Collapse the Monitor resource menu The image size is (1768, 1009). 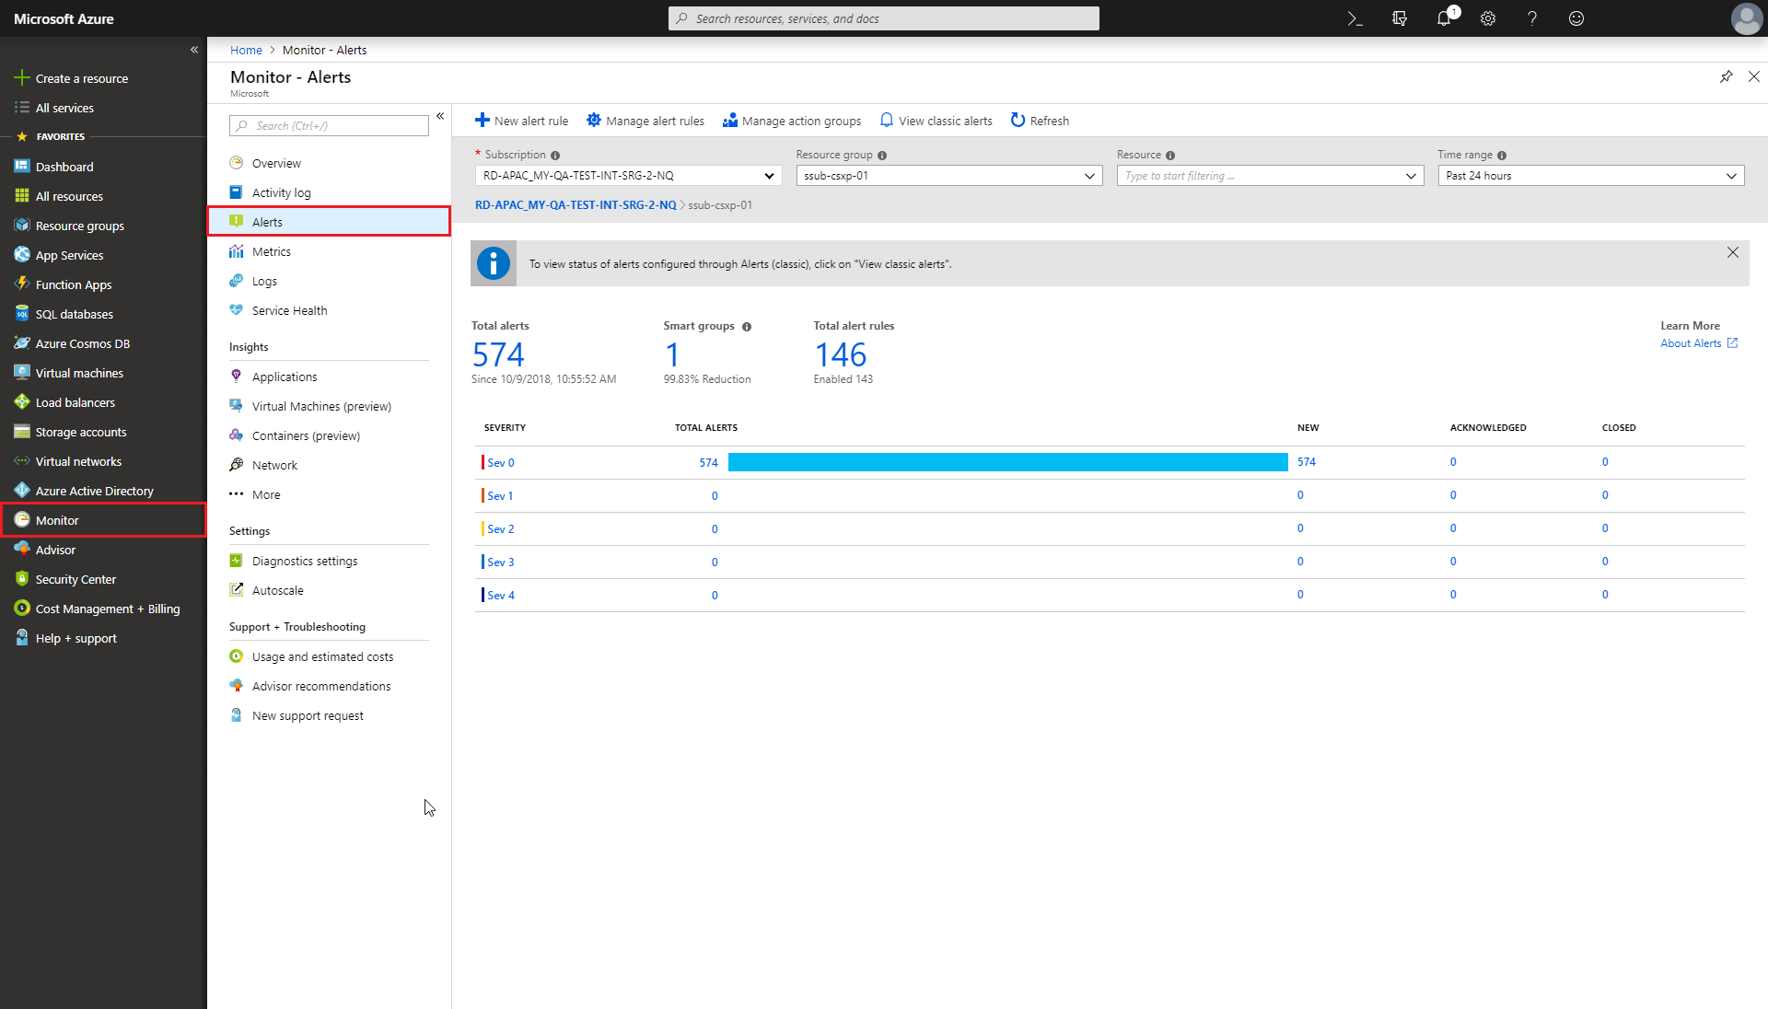point(440,116)
